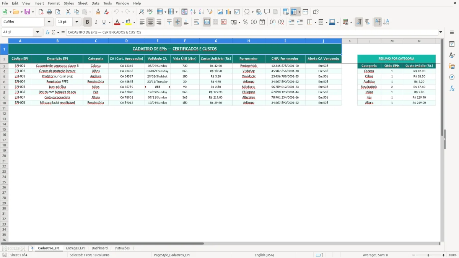459x258 pixels.
Task: Switch to the Dashboard sheet tab
Action: (99, 248)
